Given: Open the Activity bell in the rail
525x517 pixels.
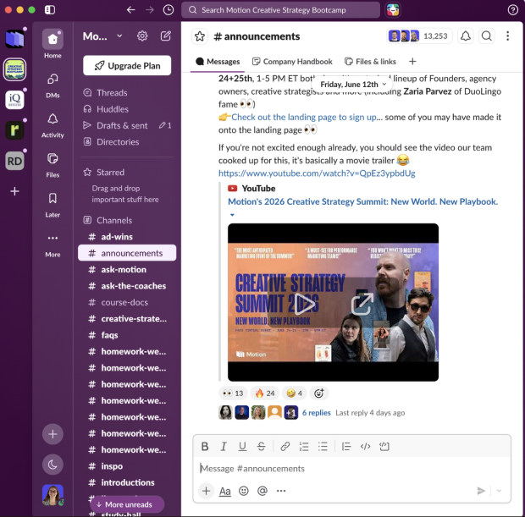Looking at the screenshot, I should pos(52,125).
